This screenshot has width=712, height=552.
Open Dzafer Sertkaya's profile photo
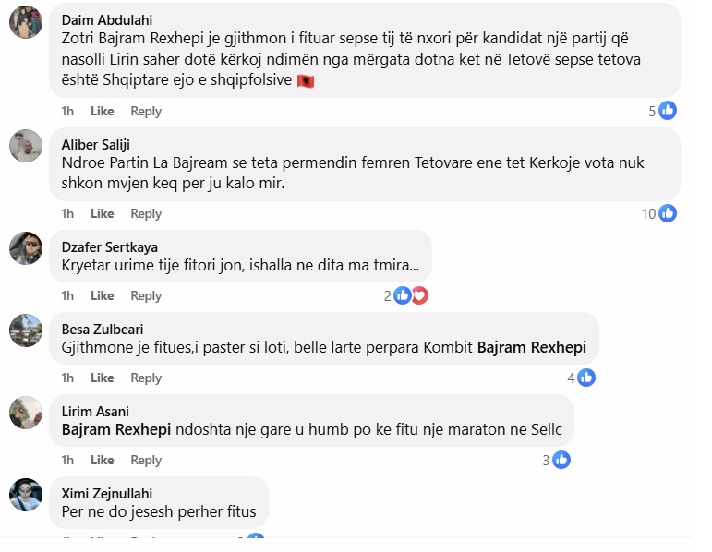click(26, 248)
